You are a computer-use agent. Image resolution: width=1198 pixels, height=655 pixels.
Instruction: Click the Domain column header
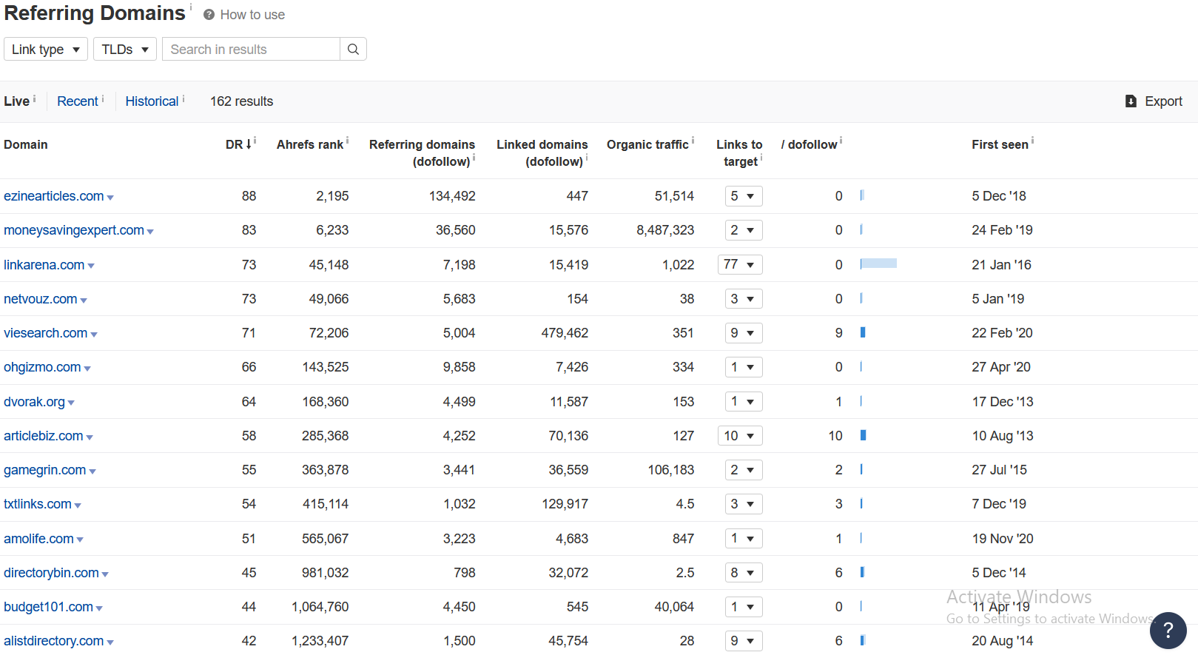coord(26,144)
